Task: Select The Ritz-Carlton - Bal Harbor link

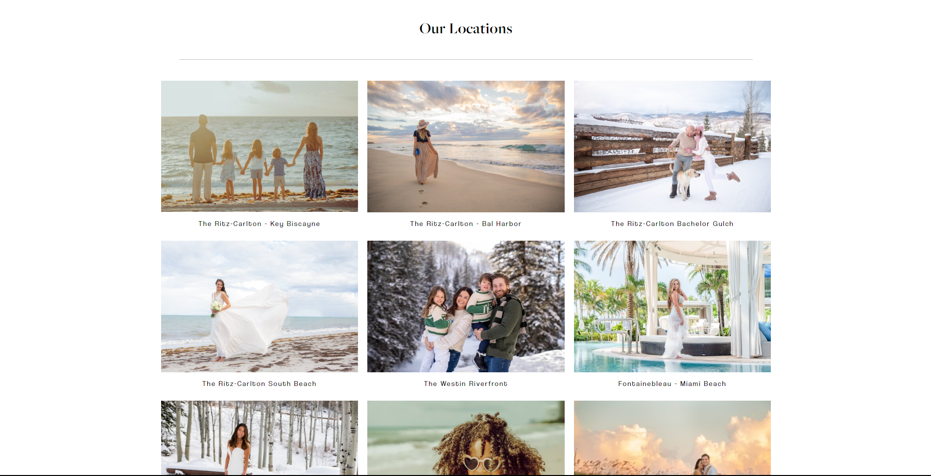Action: coord(466,224)
